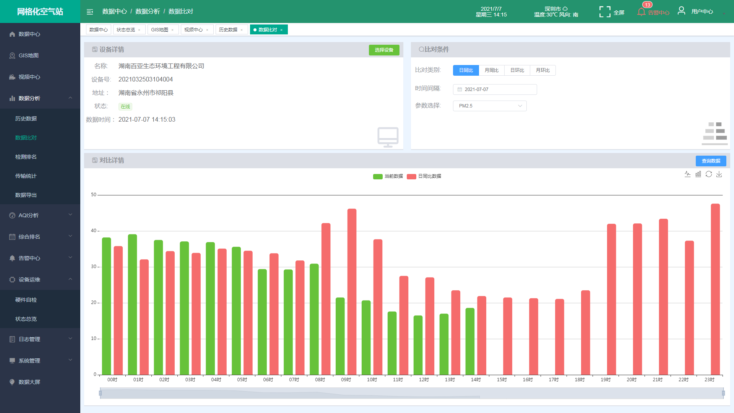Select 月环比 comparison type
Viewport: 734px width, 413px height.
[543, 70]
